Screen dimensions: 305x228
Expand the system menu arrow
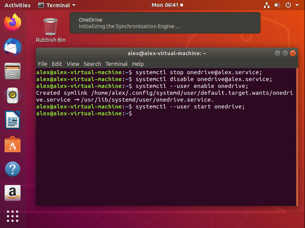click(297, 5)
